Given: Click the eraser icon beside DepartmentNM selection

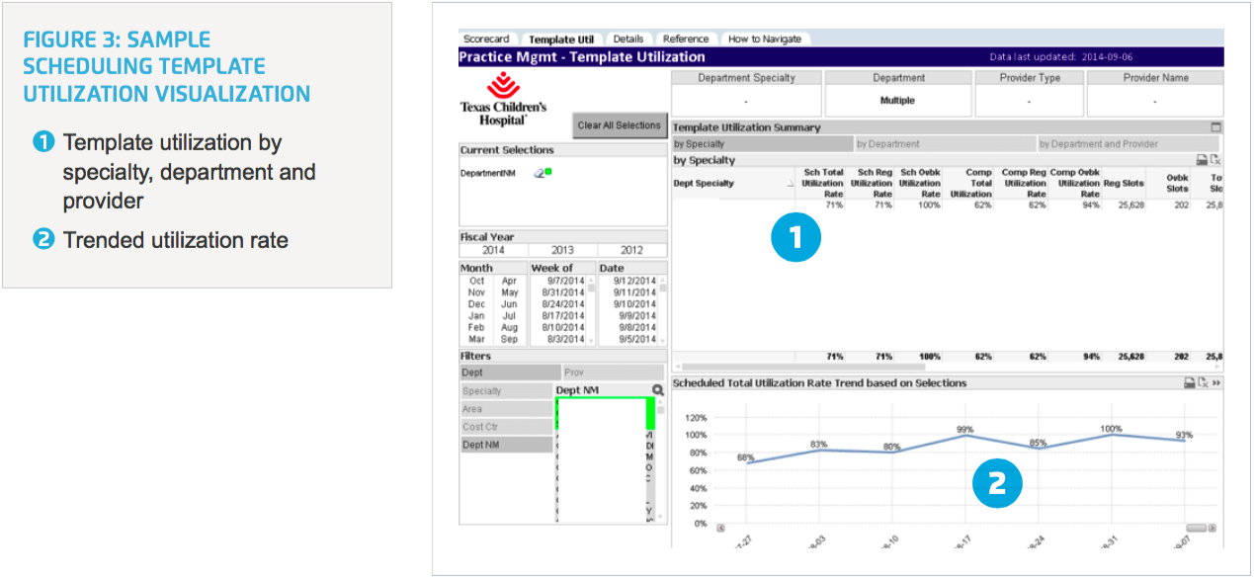Looking at the screenshot, I should pyautogui.click(x=539, y=171).
